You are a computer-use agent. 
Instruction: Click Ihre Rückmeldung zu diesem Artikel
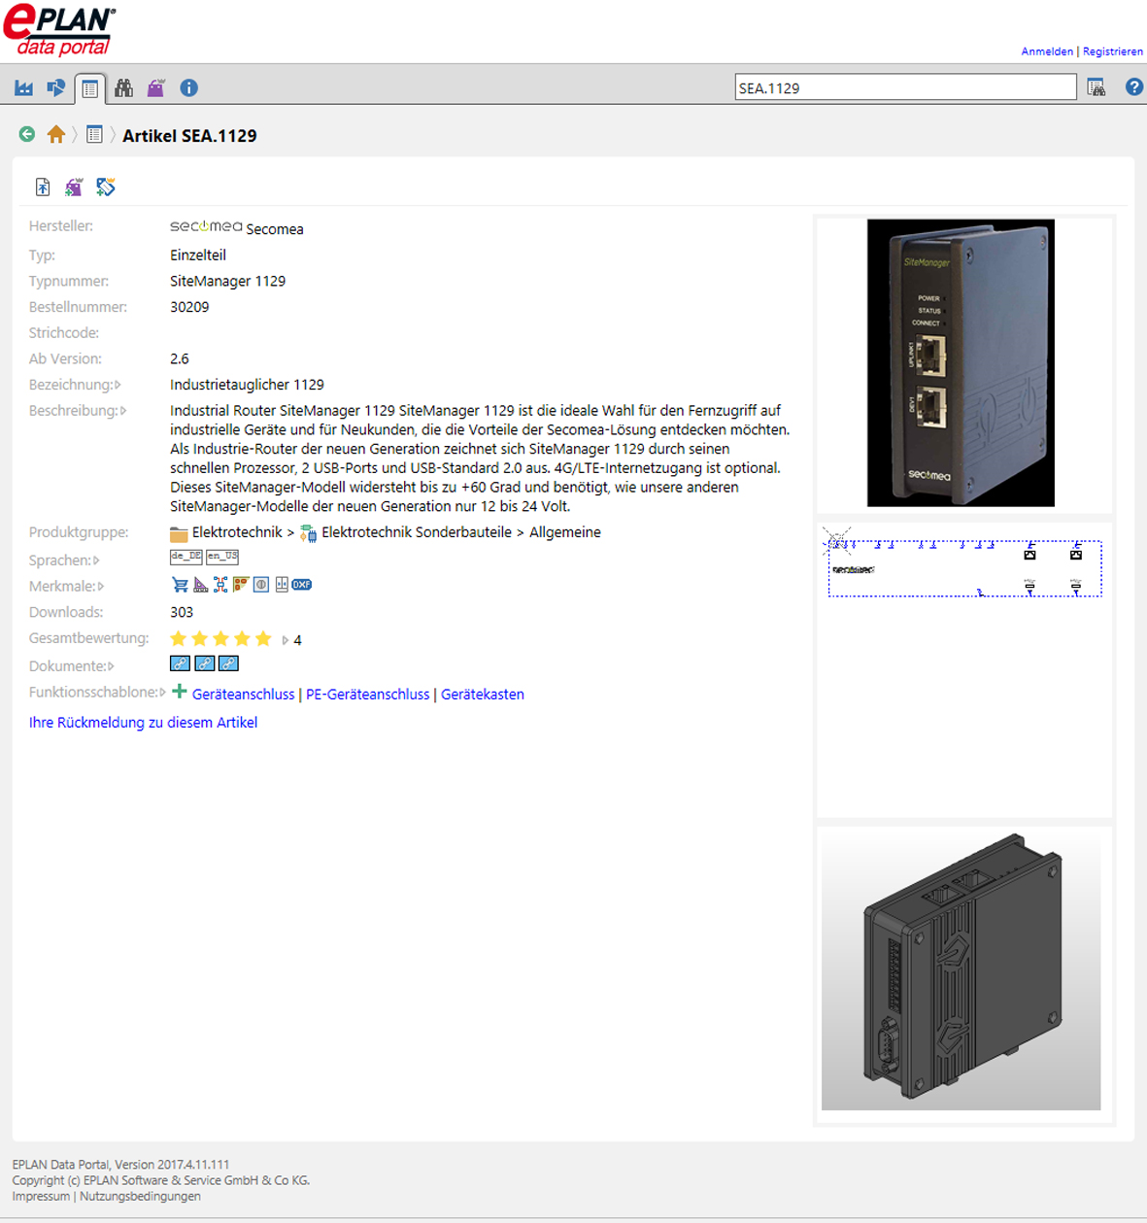(143, 723)
